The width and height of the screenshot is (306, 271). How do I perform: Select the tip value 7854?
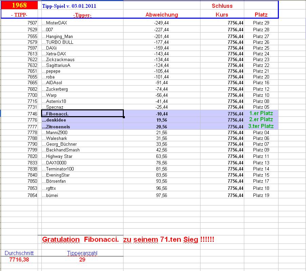pyautogui.click(x=32, y=195)
